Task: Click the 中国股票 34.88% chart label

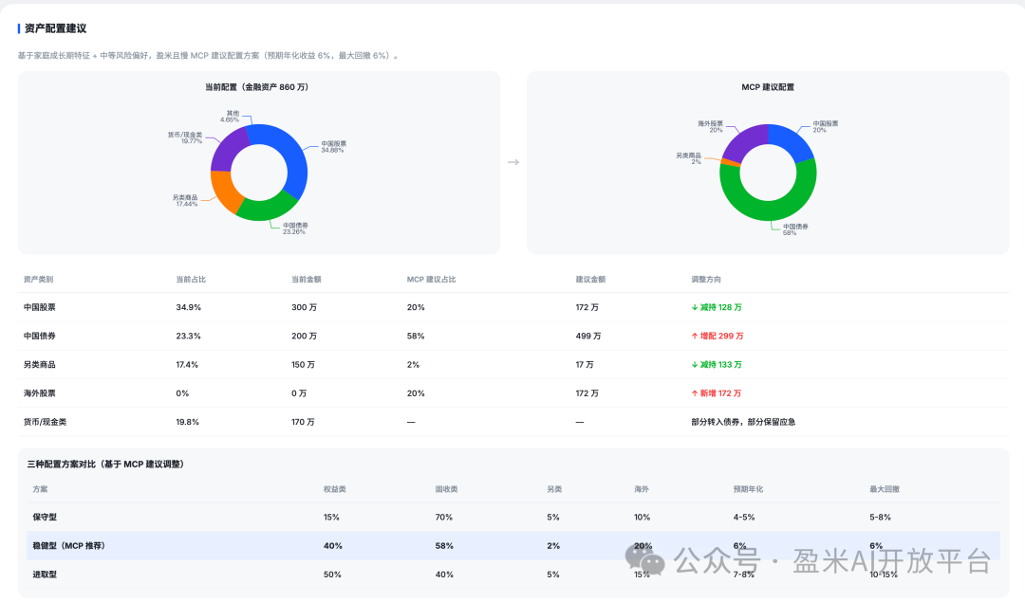Action: coord(333,147)
